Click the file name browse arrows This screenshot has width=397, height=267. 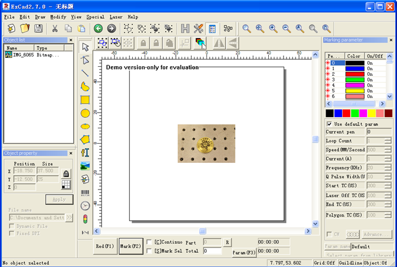69,217
